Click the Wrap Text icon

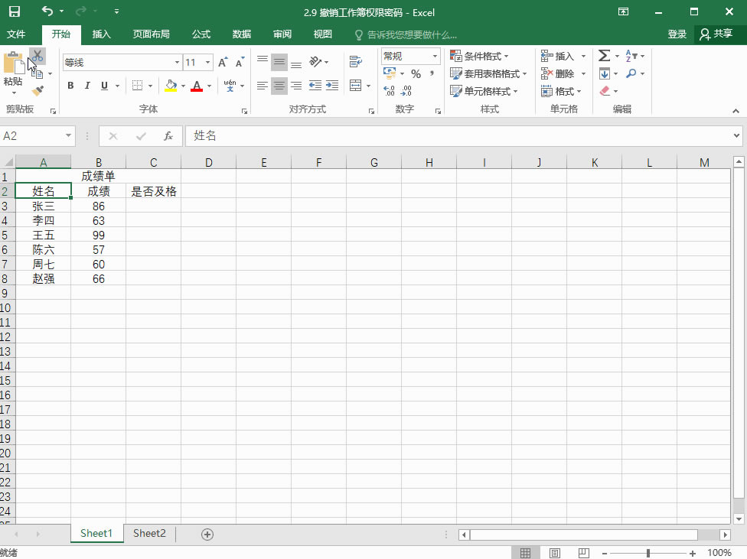tap(357, 61)
